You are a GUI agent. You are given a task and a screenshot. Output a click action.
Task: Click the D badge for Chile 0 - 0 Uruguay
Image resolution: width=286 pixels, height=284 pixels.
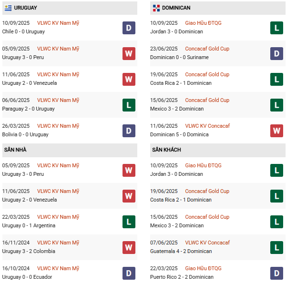pos(129,28)
